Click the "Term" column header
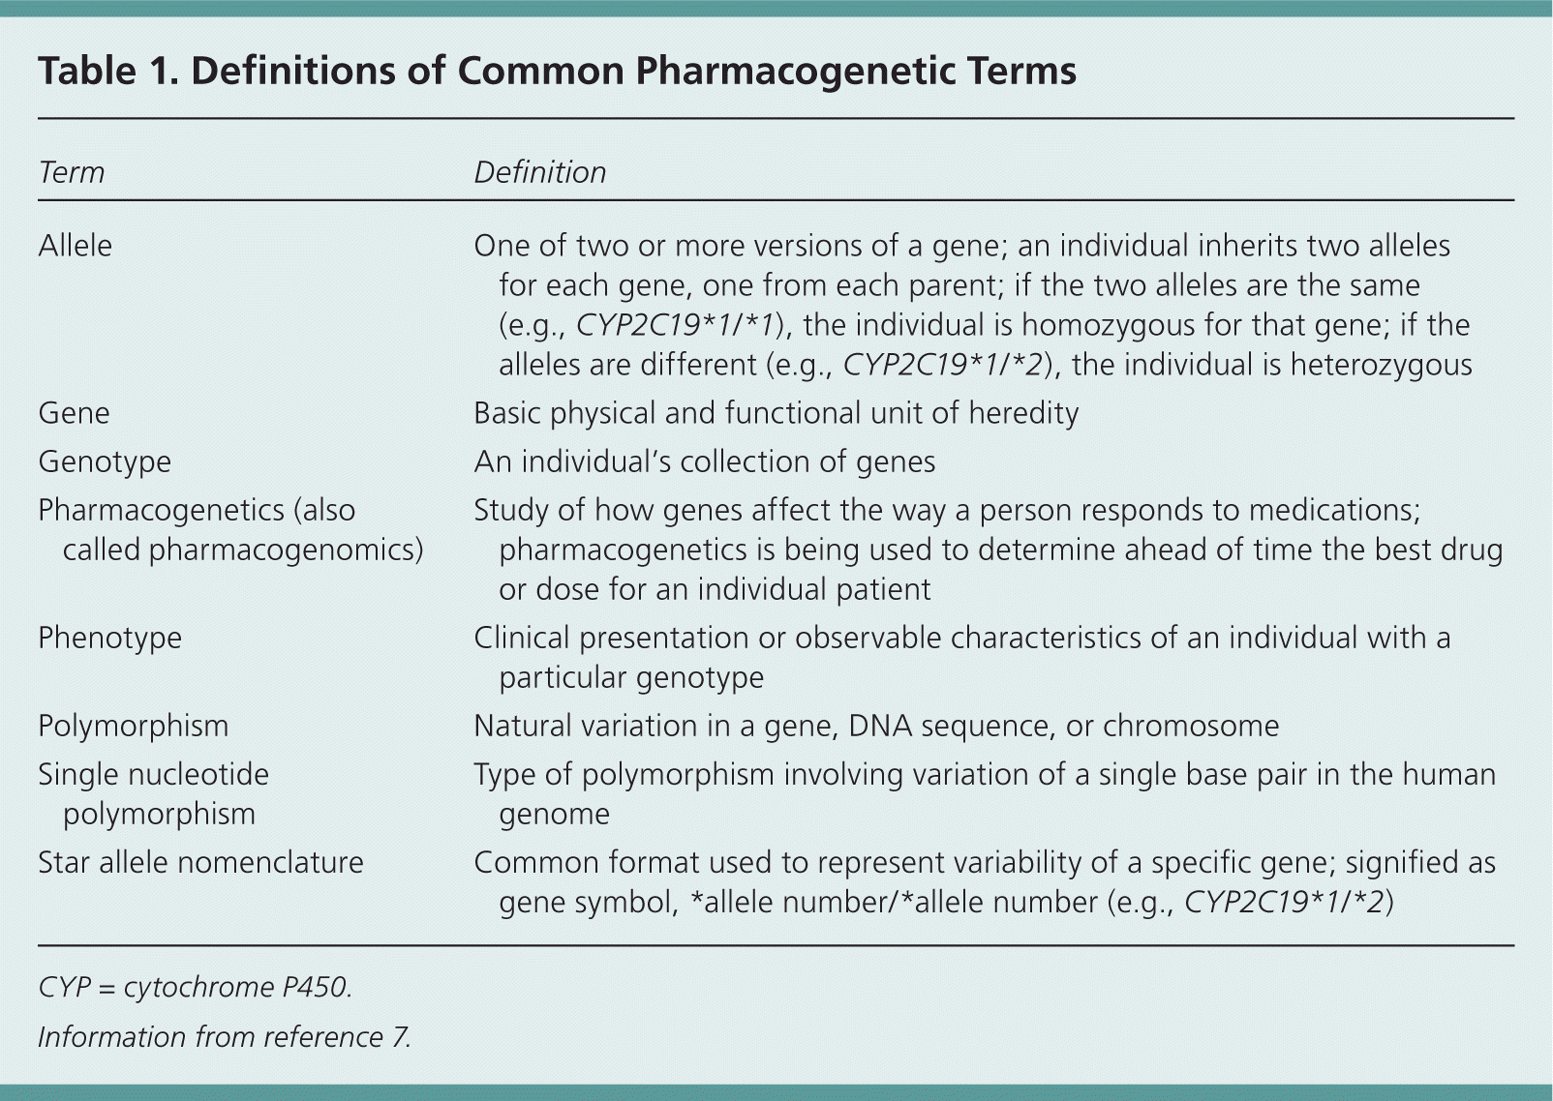Screen dimensions: 1553x1101 pyautogui.click(x=72, y=172)
